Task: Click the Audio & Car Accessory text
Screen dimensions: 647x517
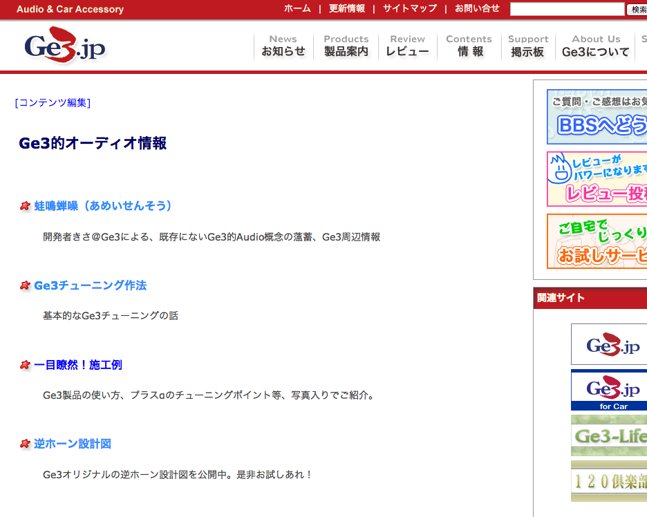Action: coord(70,9)
